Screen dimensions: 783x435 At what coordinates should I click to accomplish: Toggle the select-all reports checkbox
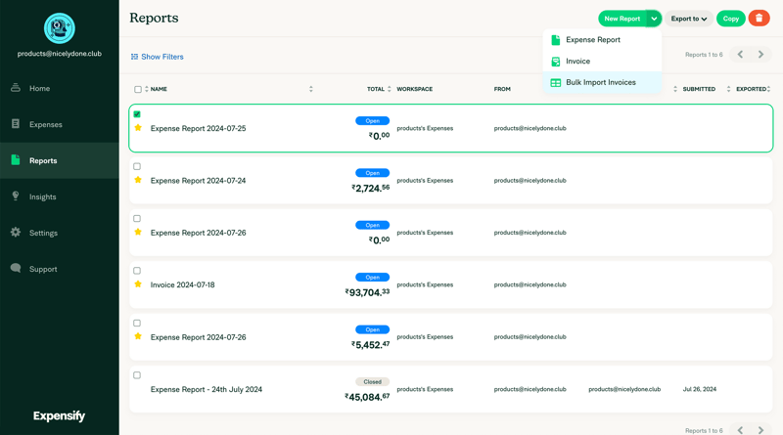[138, 89]
